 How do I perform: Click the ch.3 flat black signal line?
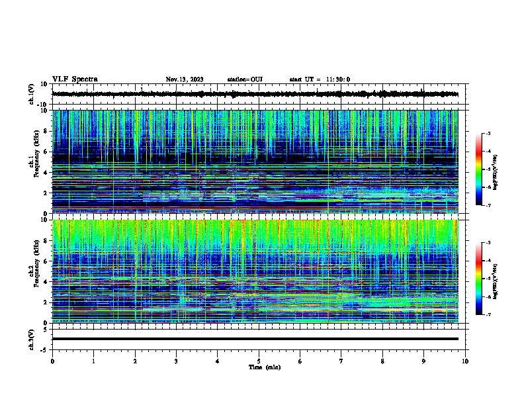(x=255, y=339)
